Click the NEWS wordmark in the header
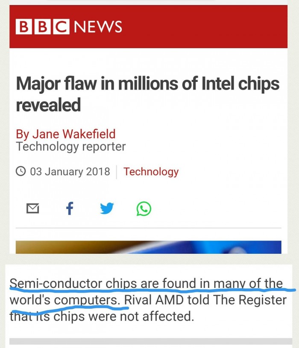The image size is (299, 348). (x=98, y=27)
